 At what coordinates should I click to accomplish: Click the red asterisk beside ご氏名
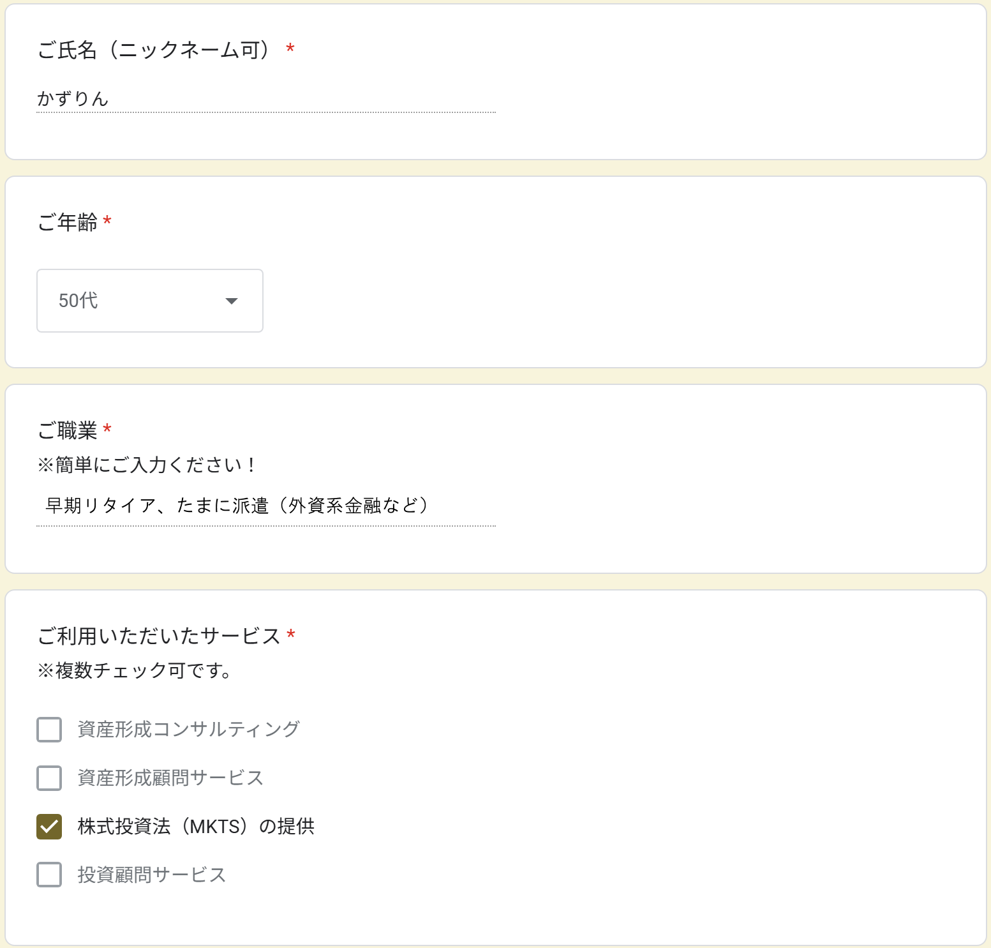[290, 49]
